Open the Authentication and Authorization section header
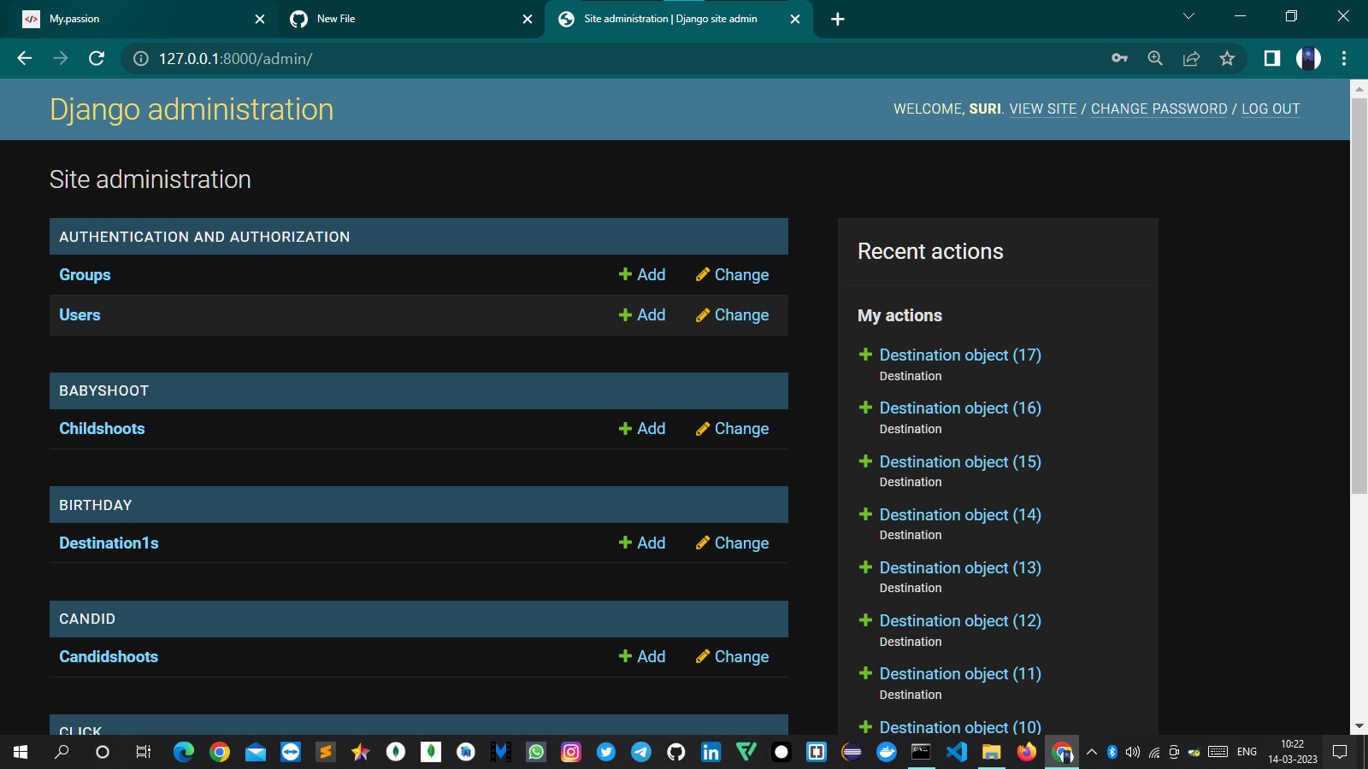Screen dimensions: 1368x769 point(204,237)
